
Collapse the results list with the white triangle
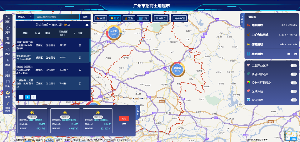[x=87, y=24]
